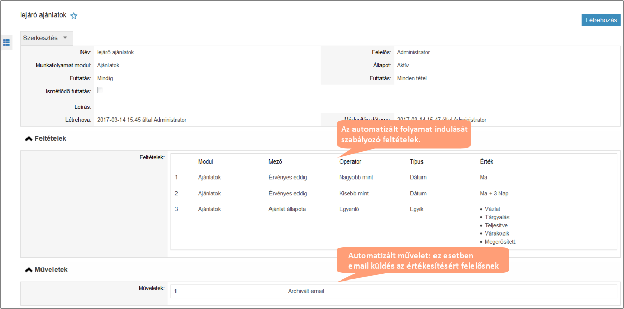624x309 pixels.
Task: Select the Ajánlat állapota field in row 3
Action: [x=287, y=209]
